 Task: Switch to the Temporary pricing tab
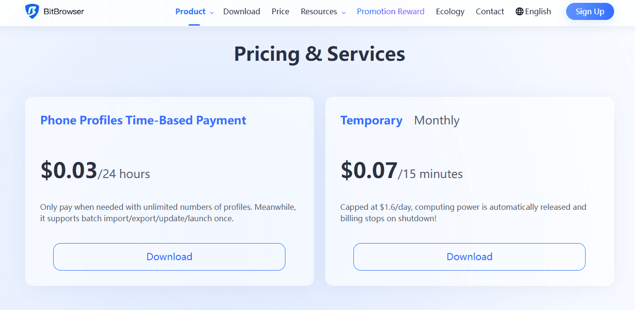pos(371,121)
